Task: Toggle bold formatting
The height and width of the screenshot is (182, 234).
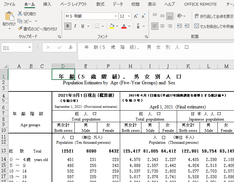Action: pos(68,26)
